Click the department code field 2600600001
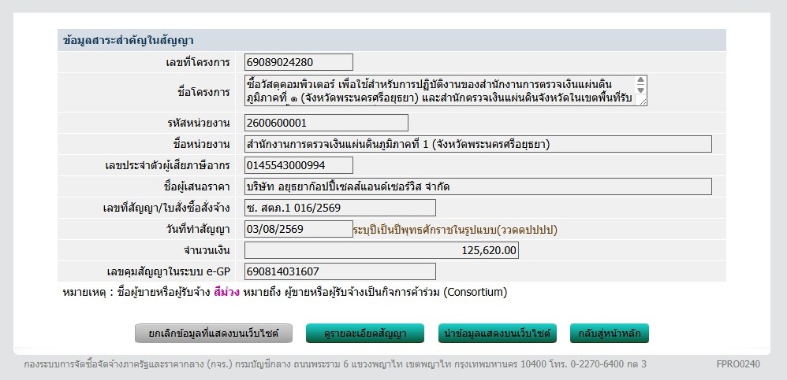 click(x=326, y=124)
